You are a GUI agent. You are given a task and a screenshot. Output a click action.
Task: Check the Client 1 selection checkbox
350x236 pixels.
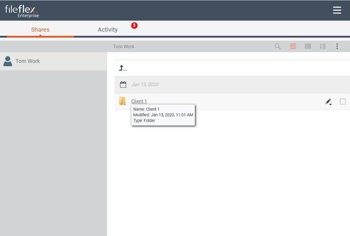pyautogui.click(x=343, y=101)
